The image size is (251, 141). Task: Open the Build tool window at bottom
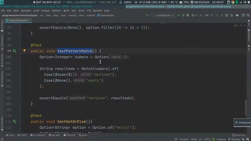83,135
